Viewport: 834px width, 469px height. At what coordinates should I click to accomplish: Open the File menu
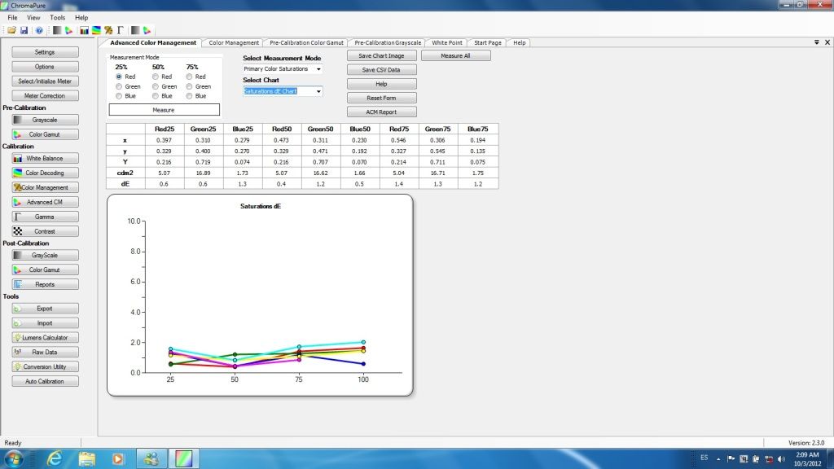point(12,18)
